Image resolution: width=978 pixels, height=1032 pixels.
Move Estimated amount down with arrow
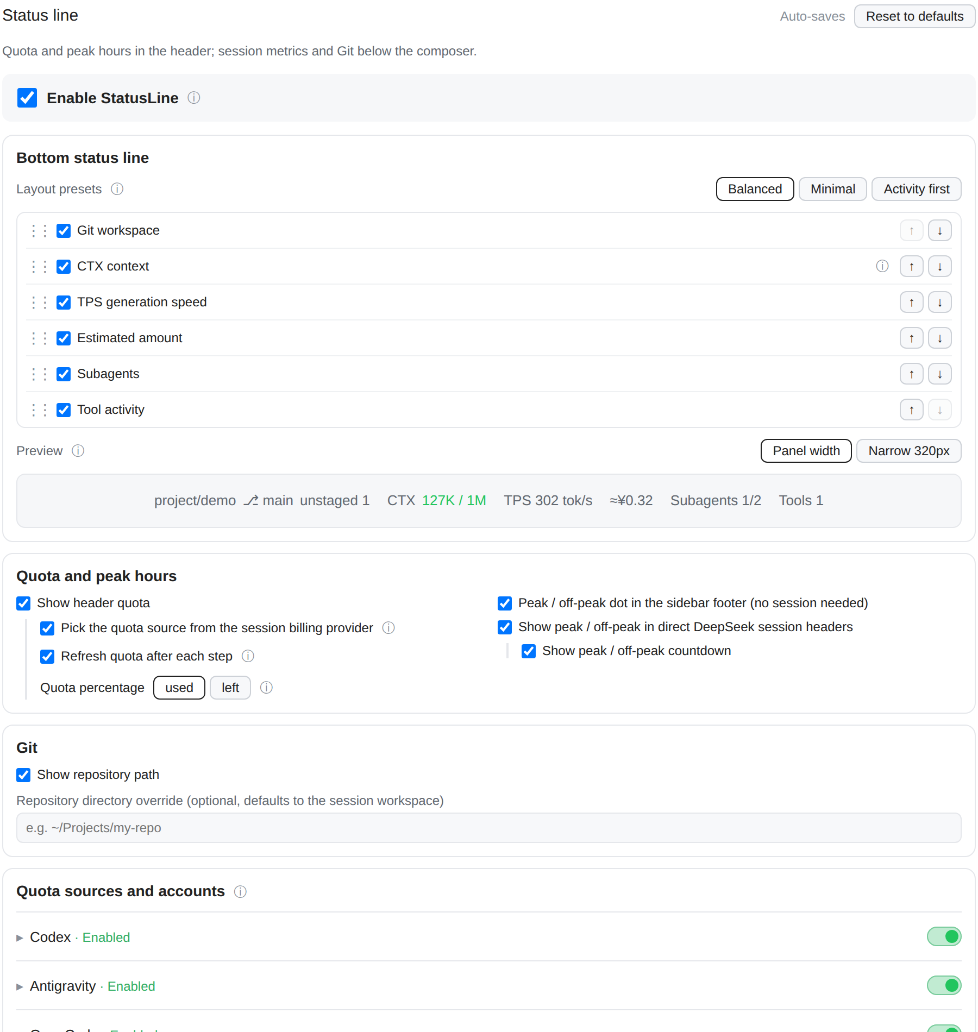pyautogui.click(x=940, y=338)
